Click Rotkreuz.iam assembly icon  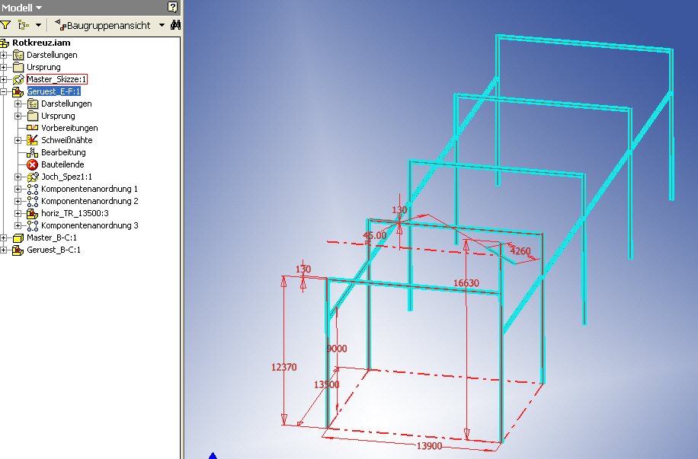tap(5, 43)
